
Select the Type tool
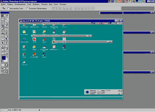[7, 43]
